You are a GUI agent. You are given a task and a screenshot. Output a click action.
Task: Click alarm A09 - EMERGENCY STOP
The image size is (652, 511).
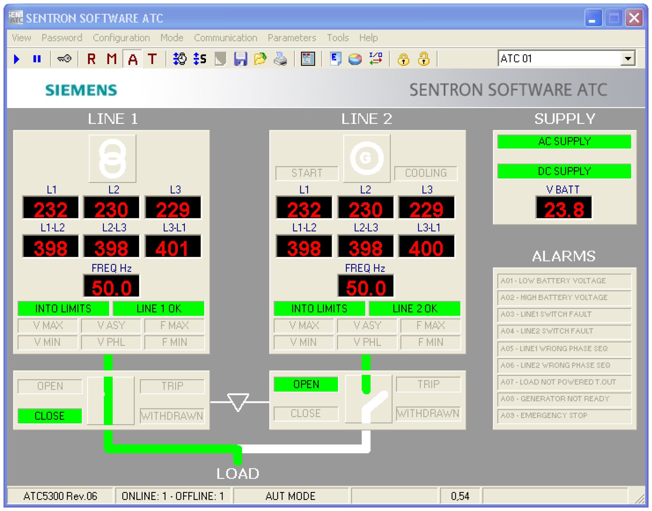click(564, 416)
